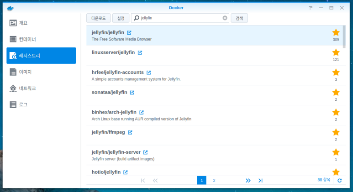
Task: Select the hrfee/jellyfin-accounts image row
Action: pyautogui.click(x=215, y=75)
